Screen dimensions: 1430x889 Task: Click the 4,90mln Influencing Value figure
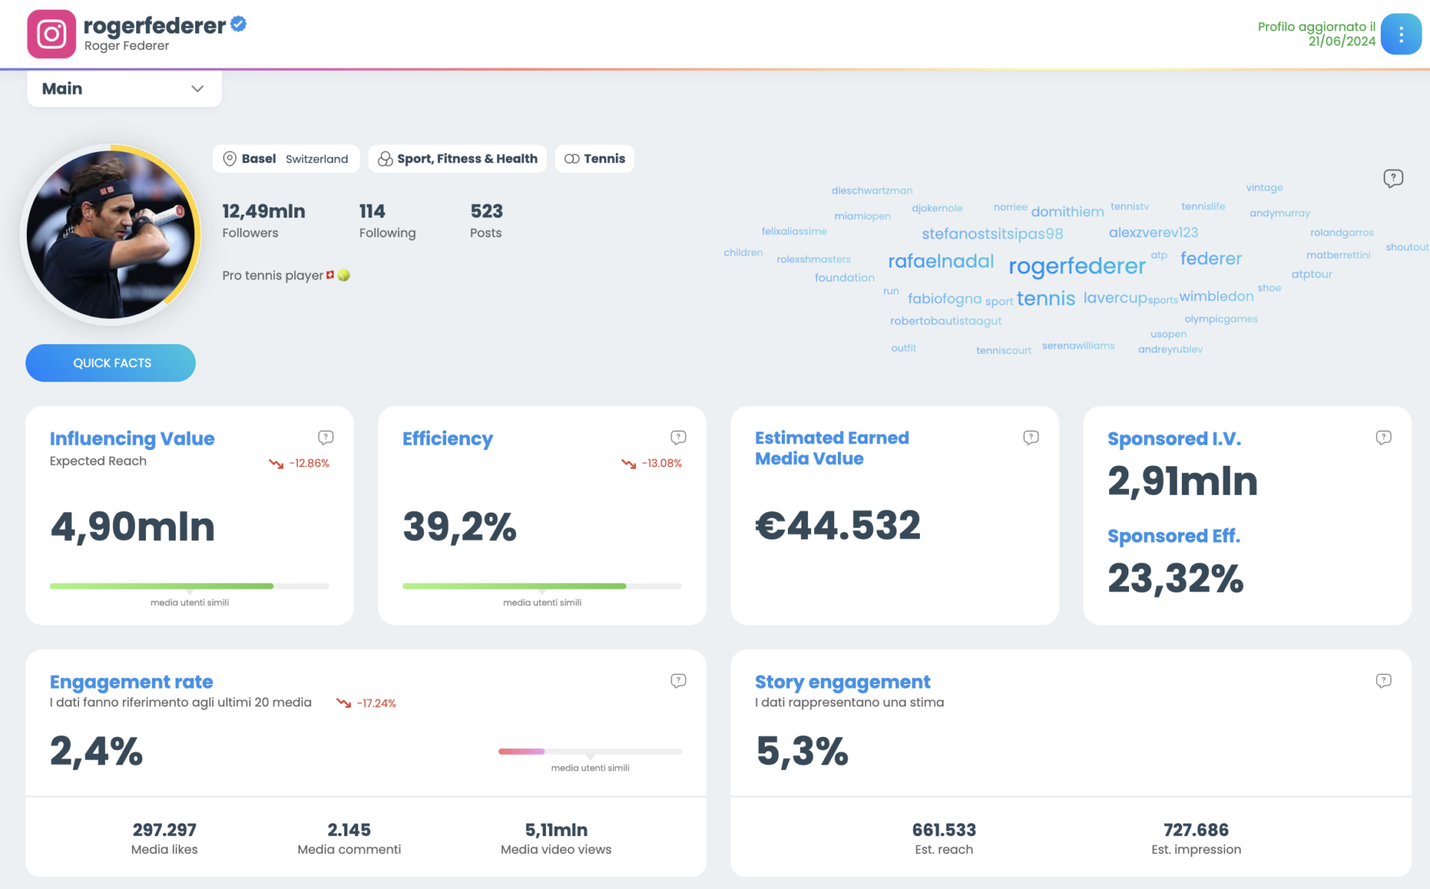(x=133, y=527)
